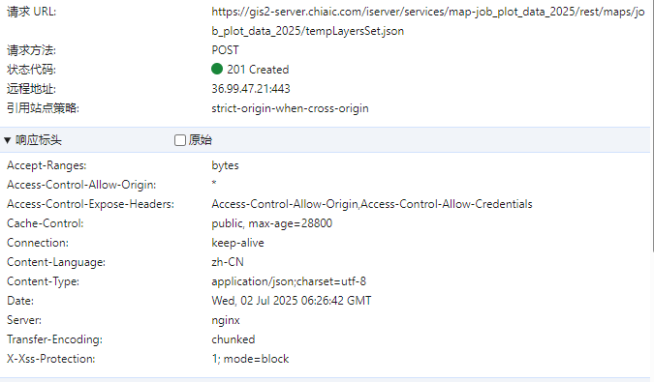This screenshot has width=654, height=382.
Task: Click the 201 Created status text
Action: coord(258,69)
